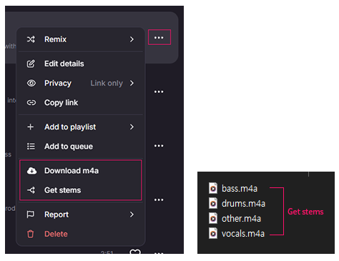
Task: Select Delete in the context menu
Action: tap(81, 234)
